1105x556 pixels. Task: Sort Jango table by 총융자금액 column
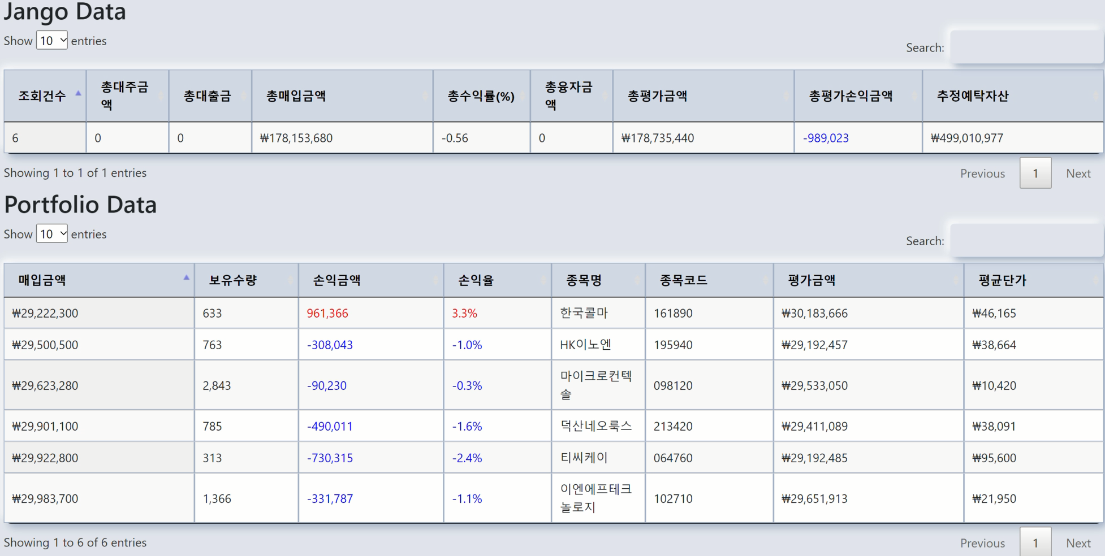tap(571, 95)
